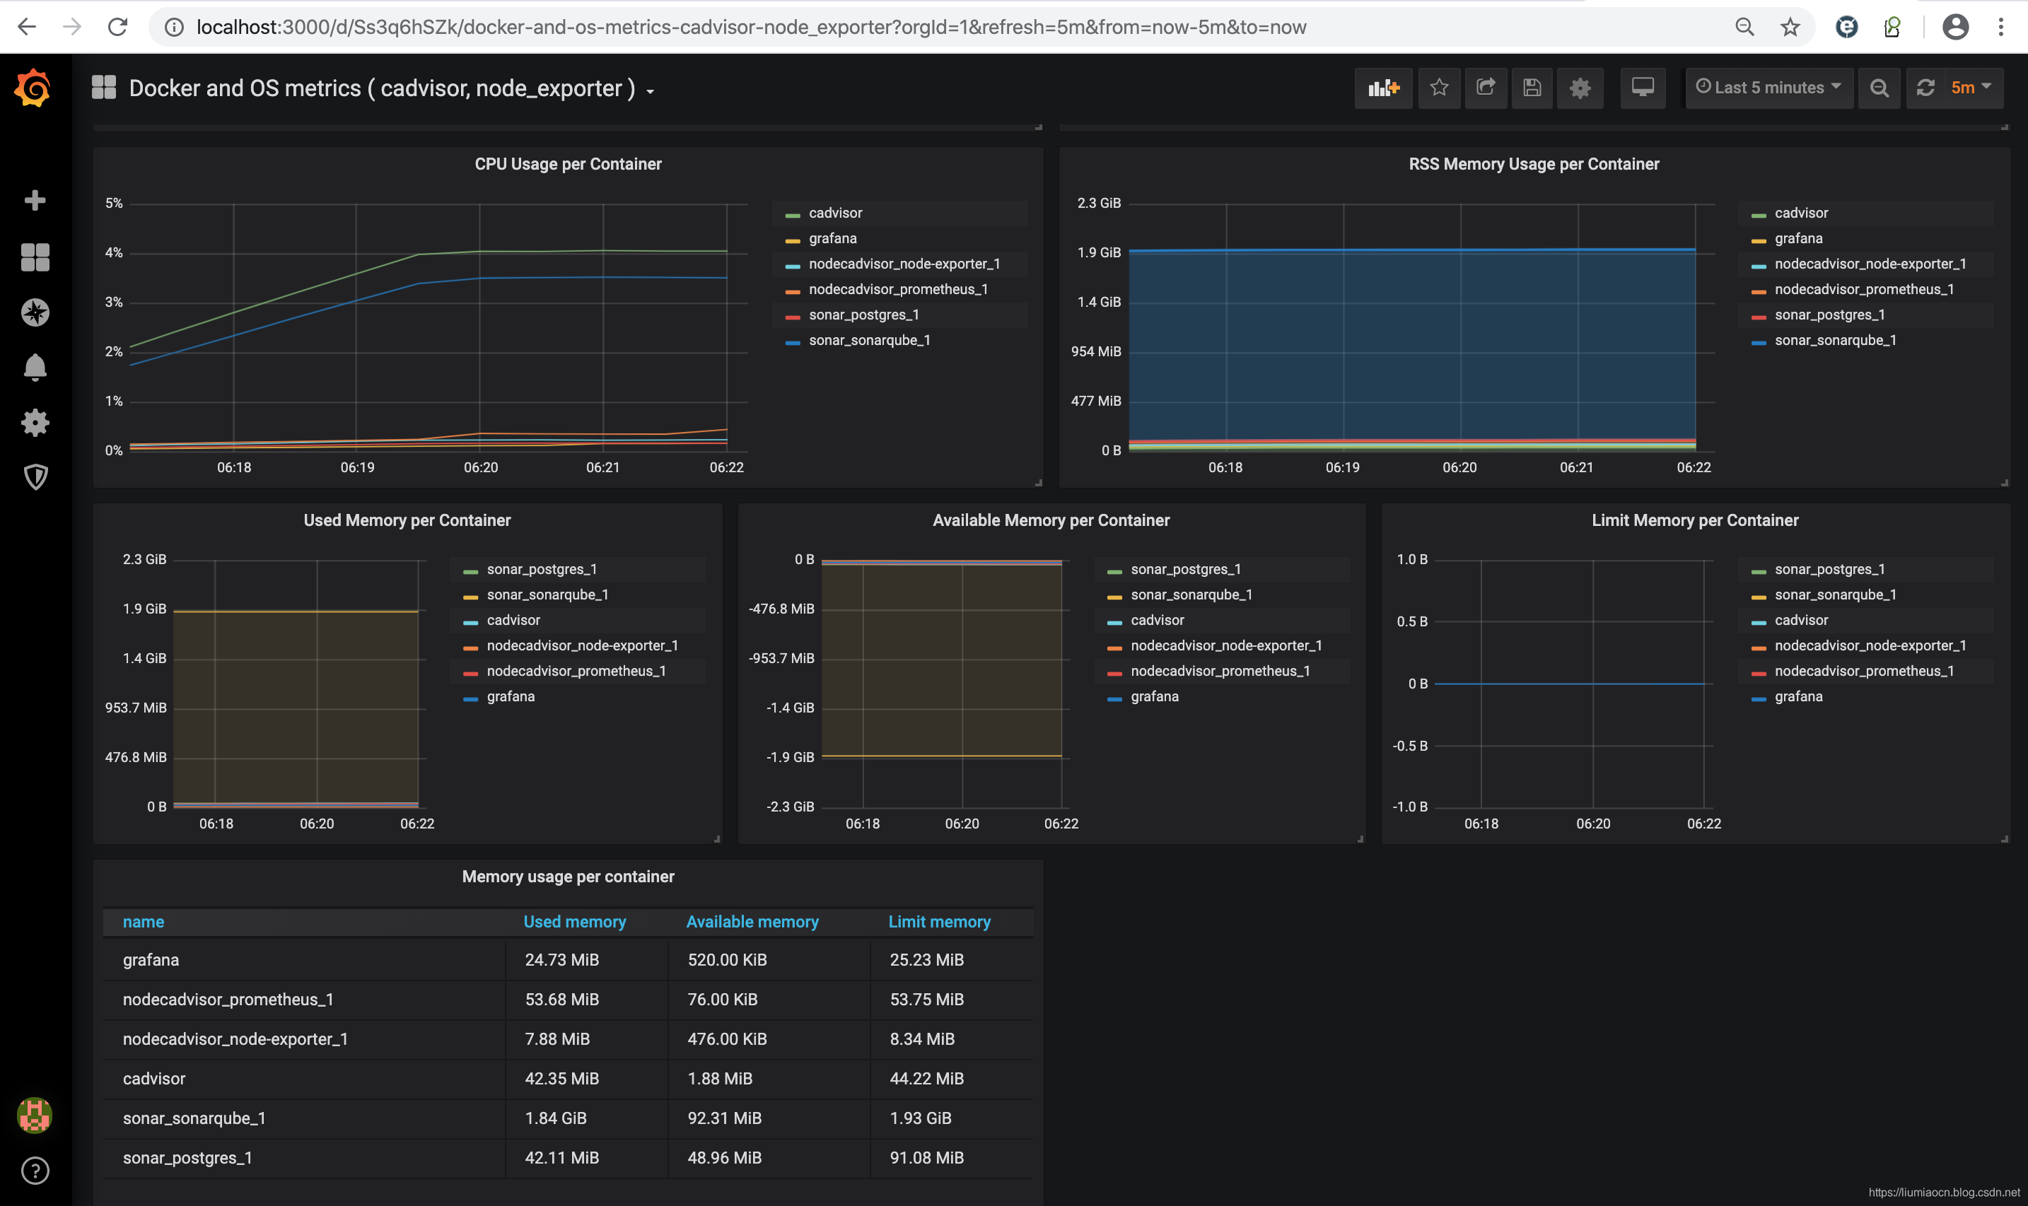Mark dashboard as favorite star

click(x=1440, y=88)
